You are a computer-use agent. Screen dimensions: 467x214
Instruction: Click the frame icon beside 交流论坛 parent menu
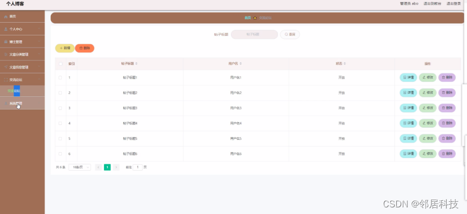tap(6, 80)
